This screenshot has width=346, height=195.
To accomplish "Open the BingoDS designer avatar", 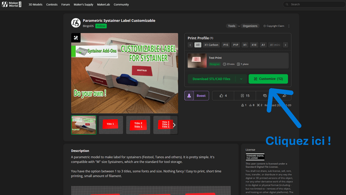I will point(76,23).
